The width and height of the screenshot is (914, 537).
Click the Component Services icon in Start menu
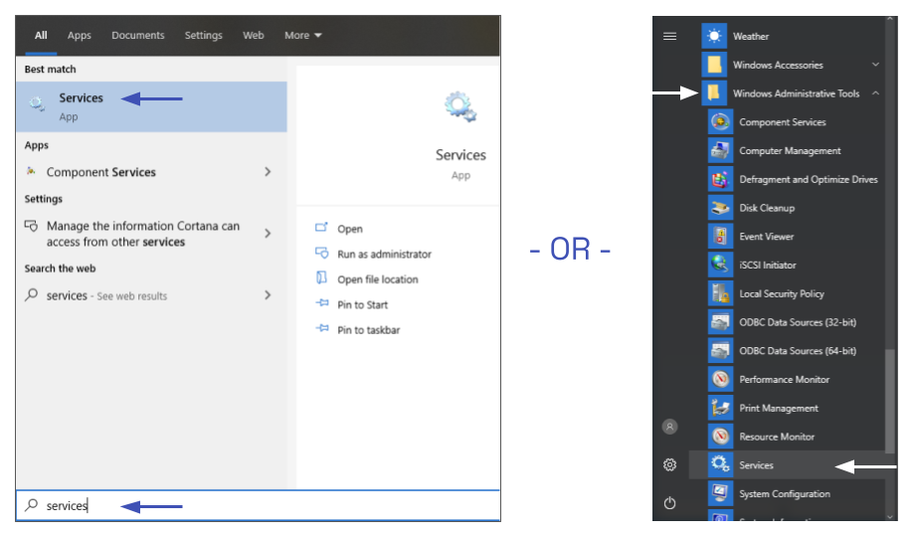click(720, 122)
